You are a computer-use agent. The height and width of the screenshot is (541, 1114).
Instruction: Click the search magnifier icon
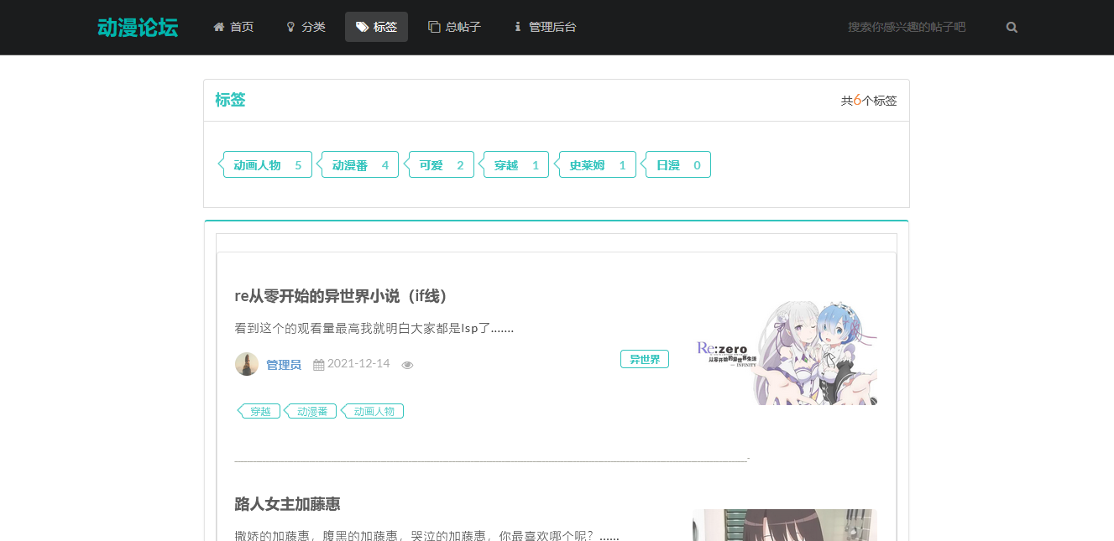click(1012, 27)
